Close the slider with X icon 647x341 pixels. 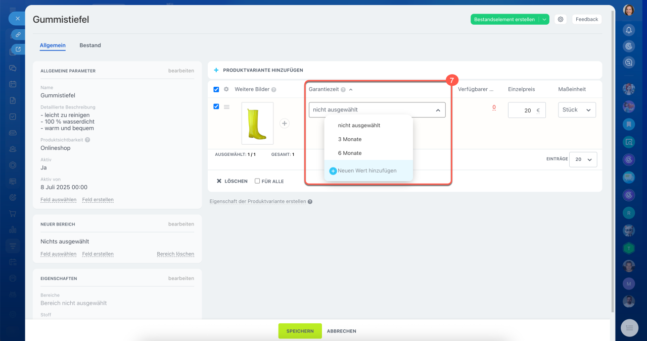click(x=17, y=18)
